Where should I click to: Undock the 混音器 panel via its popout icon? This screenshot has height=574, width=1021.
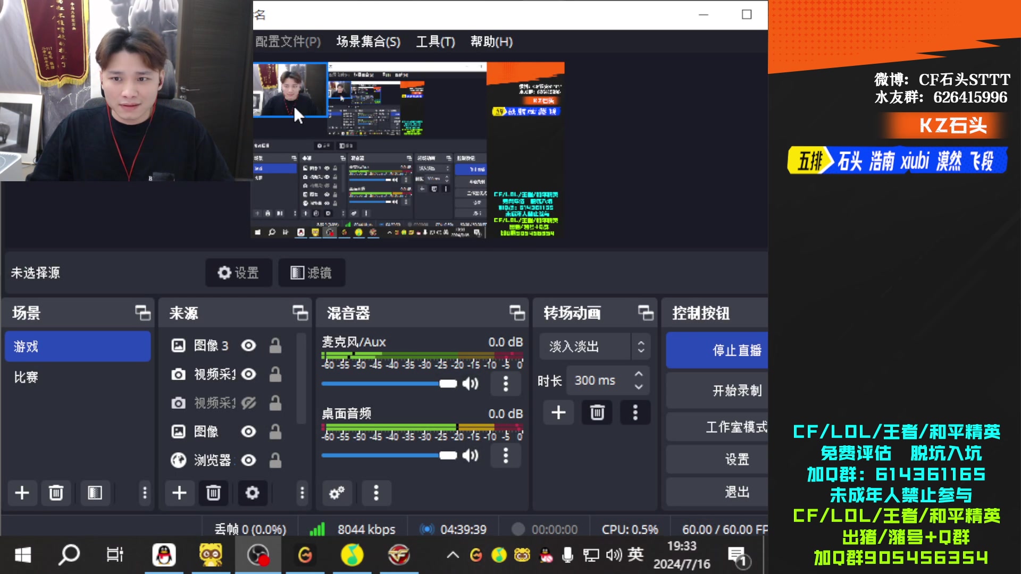(x=517, y=313)
